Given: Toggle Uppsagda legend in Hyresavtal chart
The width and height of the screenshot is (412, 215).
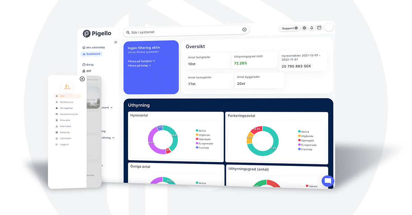Looking at the screenshot, I should click(203, 139).
